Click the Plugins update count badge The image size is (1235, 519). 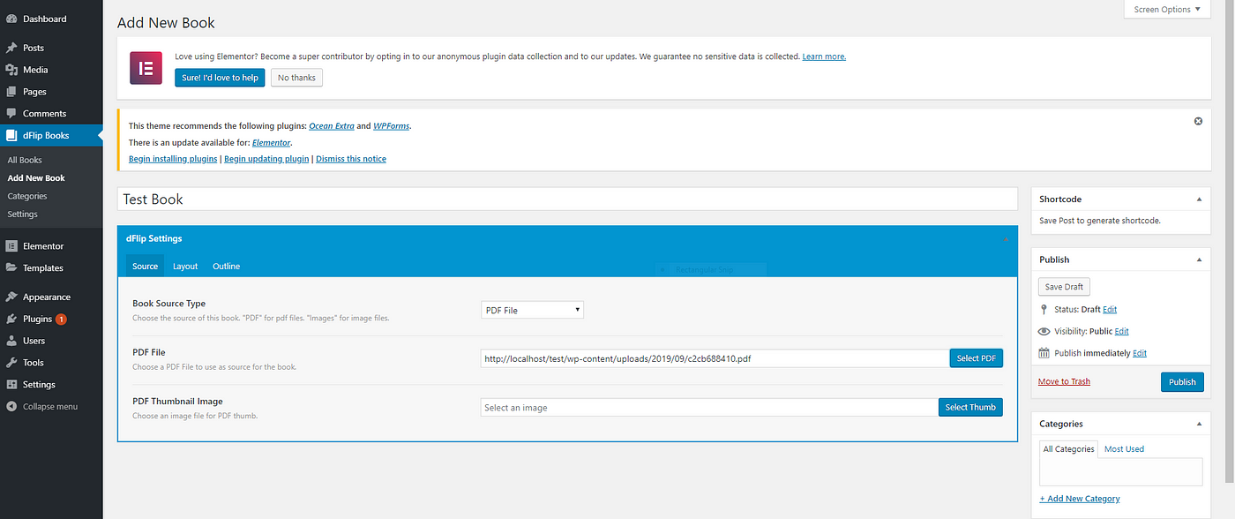pyautogui.click(x=61, y=319)
